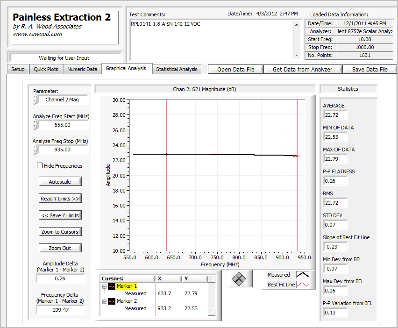Click the Save Y Limits button

click(x=60, y=215)
